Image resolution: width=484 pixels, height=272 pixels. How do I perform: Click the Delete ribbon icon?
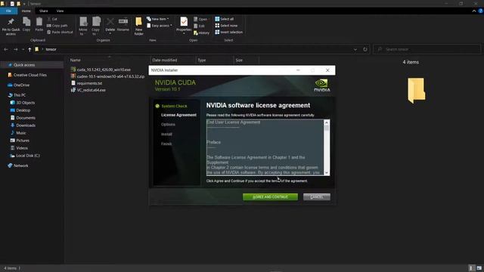110,25
